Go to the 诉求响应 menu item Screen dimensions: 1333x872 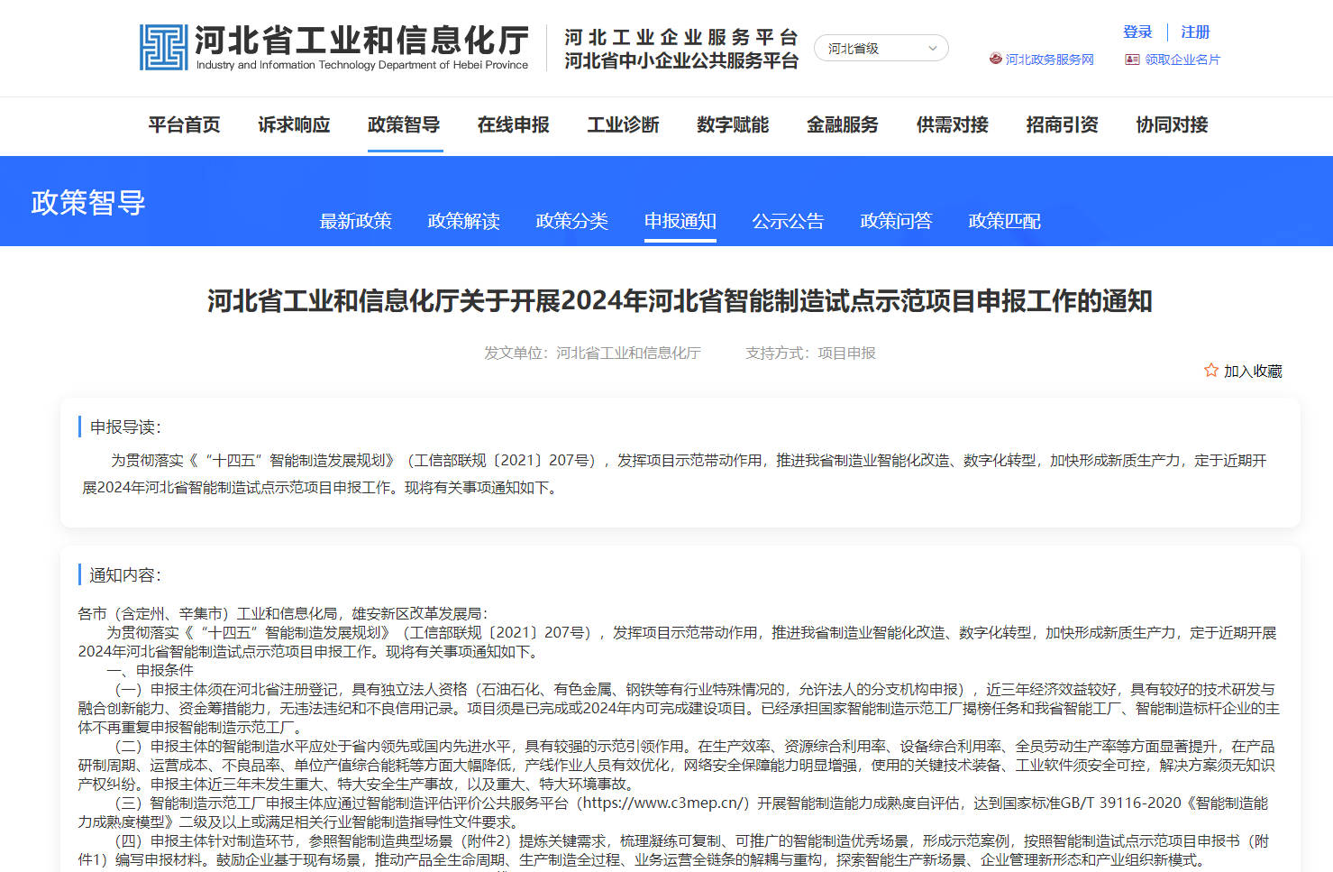pyautogui.click(x=294, y=124)
